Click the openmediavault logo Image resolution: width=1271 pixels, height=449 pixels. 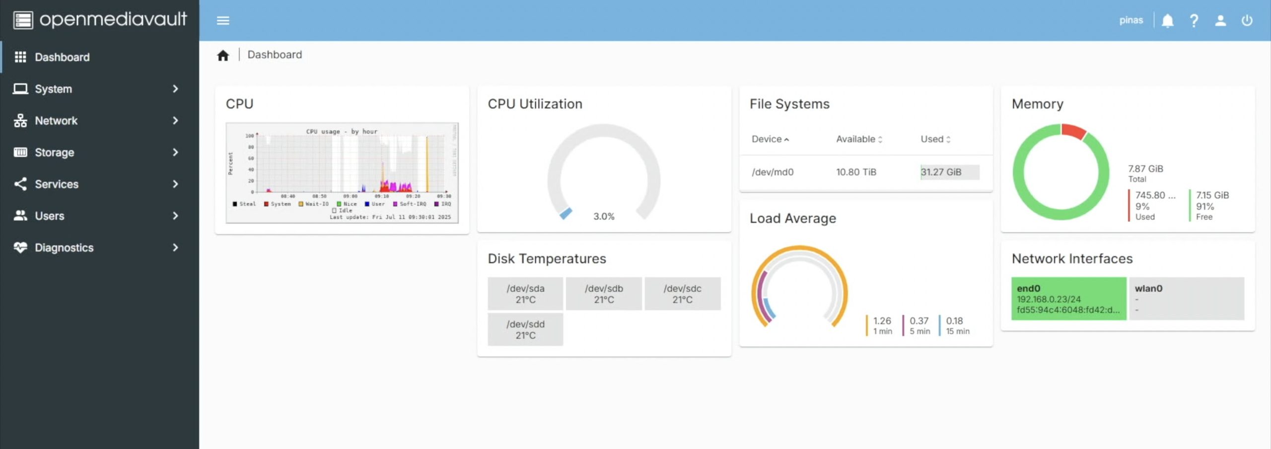click(x=100, y=20)
